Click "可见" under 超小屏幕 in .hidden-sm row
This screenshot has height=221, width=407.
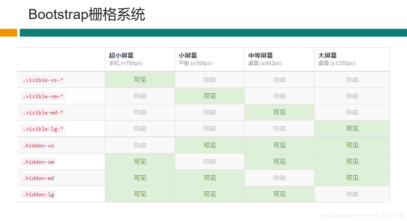140,162
